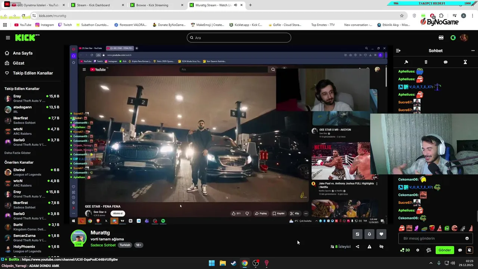Click the Sadece Sohbet category link
The image size is (478, 269).
click(x=103, y=245)
